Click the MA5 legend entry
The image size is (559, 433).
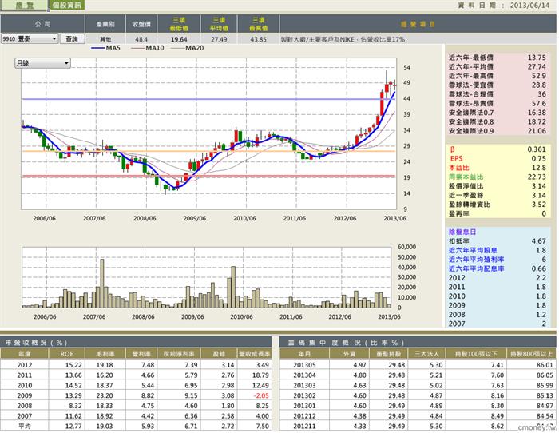(105, 48)
